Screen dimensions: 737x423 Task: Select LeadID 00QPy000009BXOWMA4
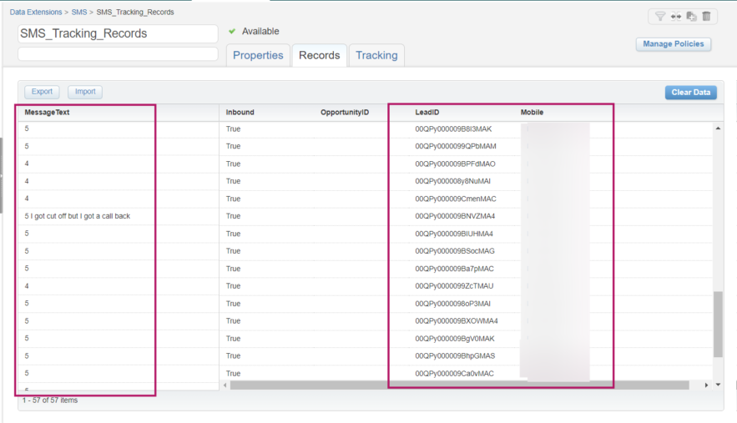point(457,321)
